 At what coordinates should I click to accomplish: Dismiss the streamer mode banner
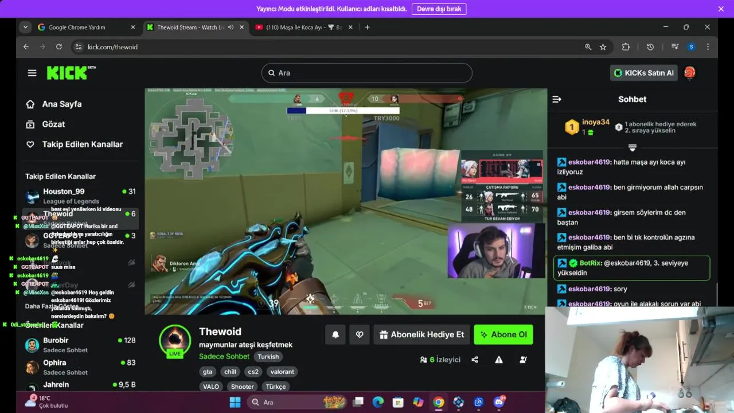[x=721, y=9]
